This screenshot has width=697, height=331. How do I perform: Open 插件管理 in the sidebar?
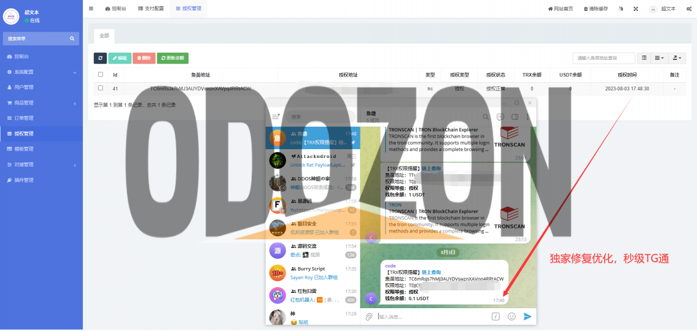click(x=41, y=180)
